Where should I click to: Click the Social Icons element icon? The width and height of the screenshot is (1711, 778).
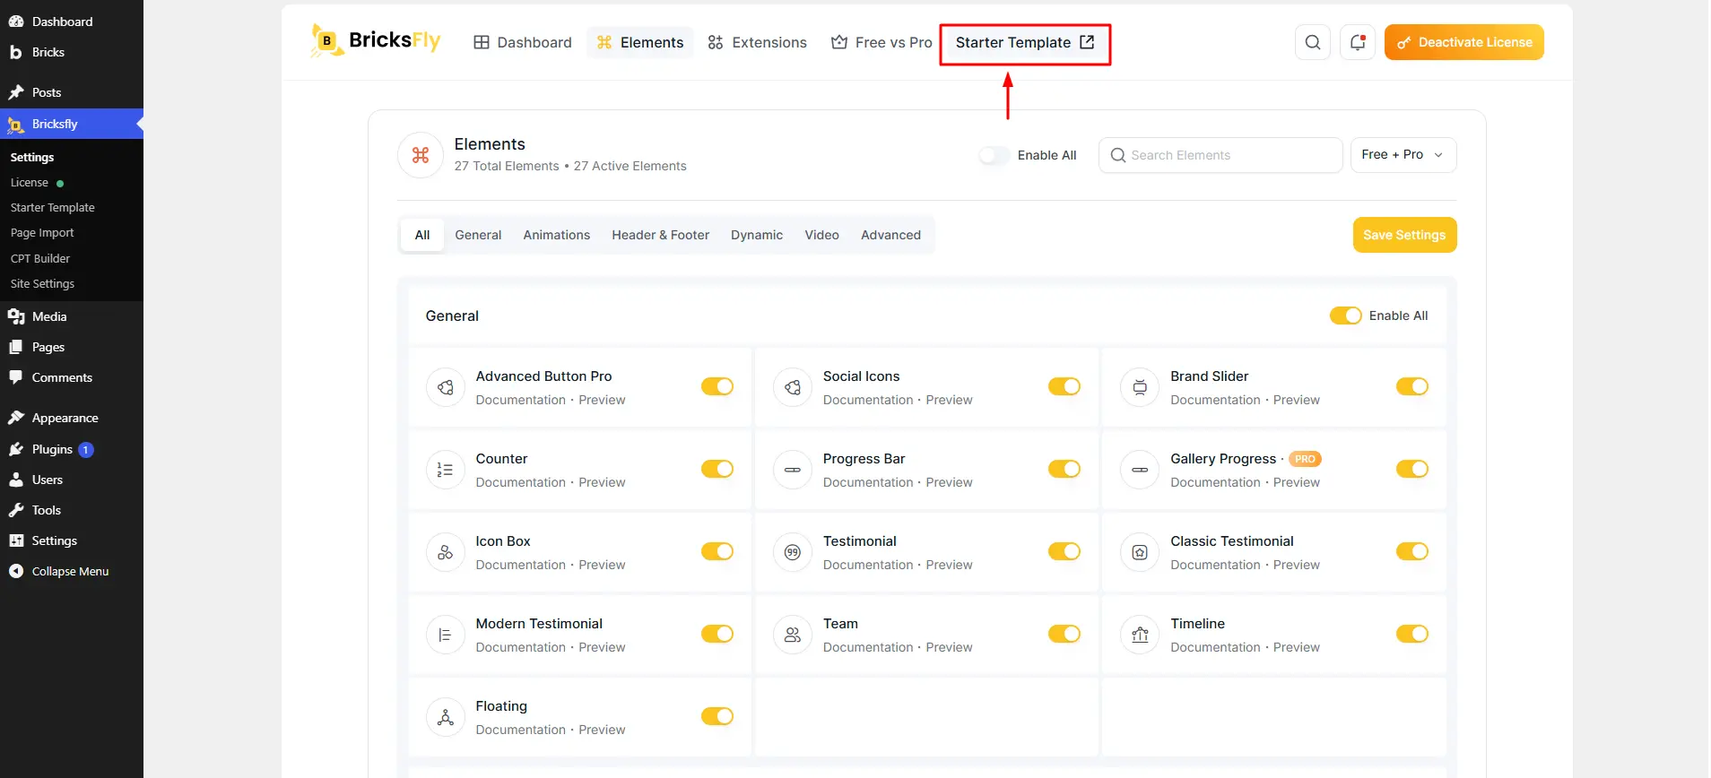pos(793,387)
